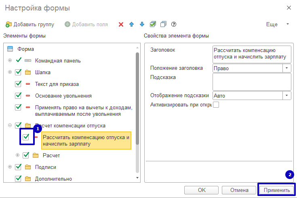The height and width of the screenshot is (198, 297).
Task: Click the Добавить группу folder icon button
Action: (8, 24)
